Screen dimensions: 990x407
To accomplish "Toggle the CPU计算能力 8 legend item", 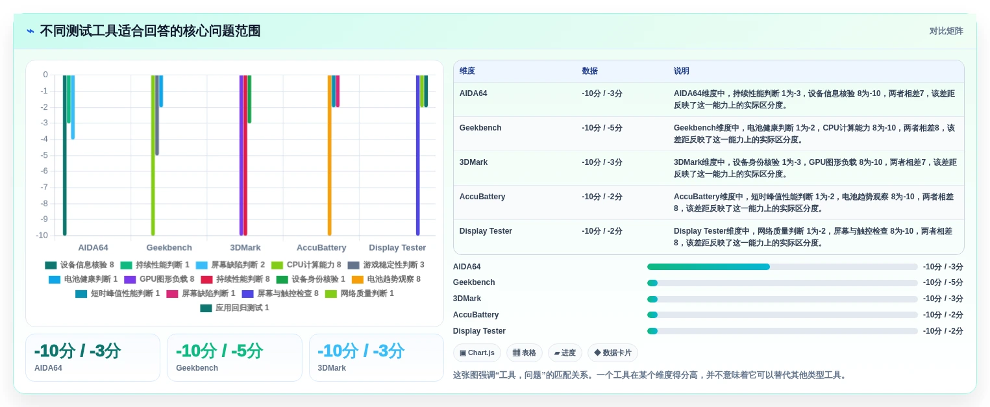I will coord(306,265).
